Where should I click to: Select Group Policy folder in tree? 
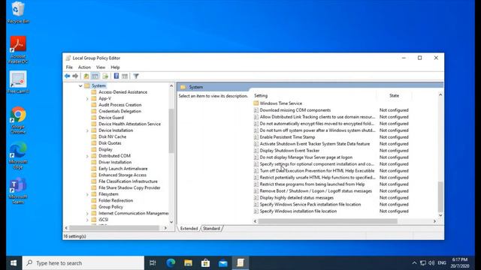coord(110,207)
